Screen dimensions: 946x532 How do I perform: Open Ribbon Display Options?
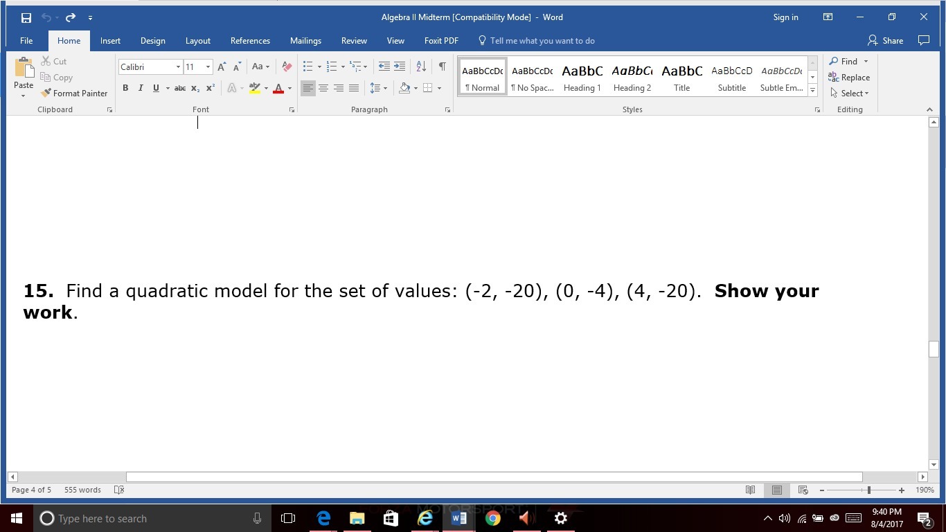pos(828,17)
